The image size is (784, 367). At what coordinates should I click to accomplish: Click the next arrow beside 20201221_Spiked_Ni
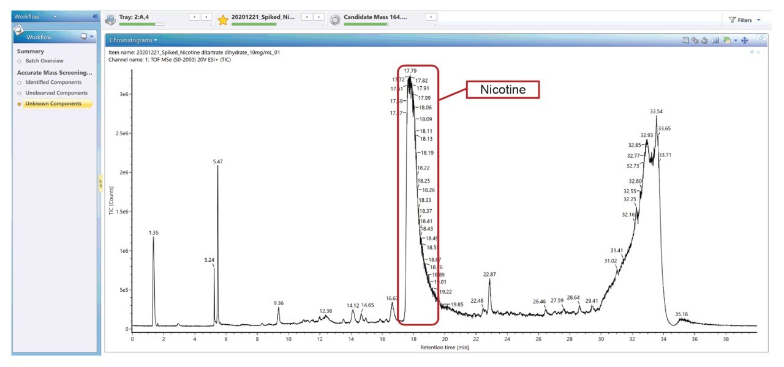[318, 17]
